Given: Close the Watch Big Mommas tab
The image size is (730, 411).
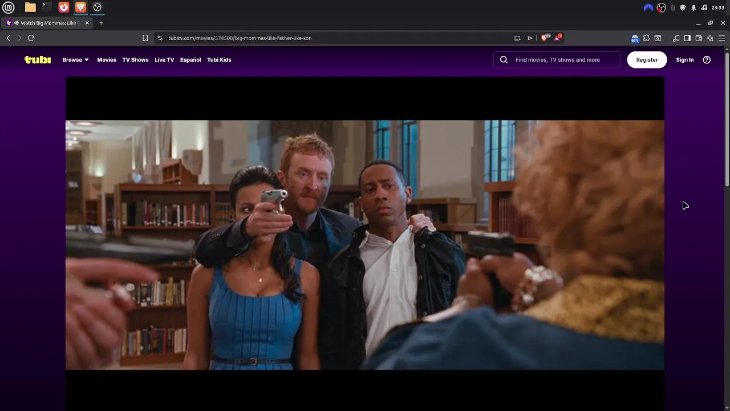Looking at the screenshot, I should [87, 23].
